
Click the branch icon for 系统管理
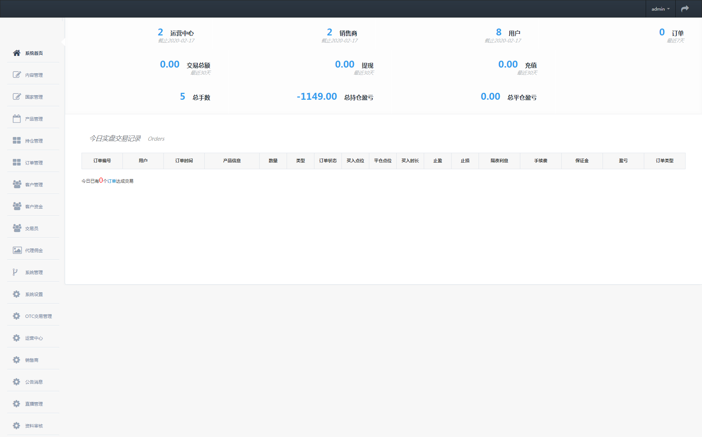15,272
